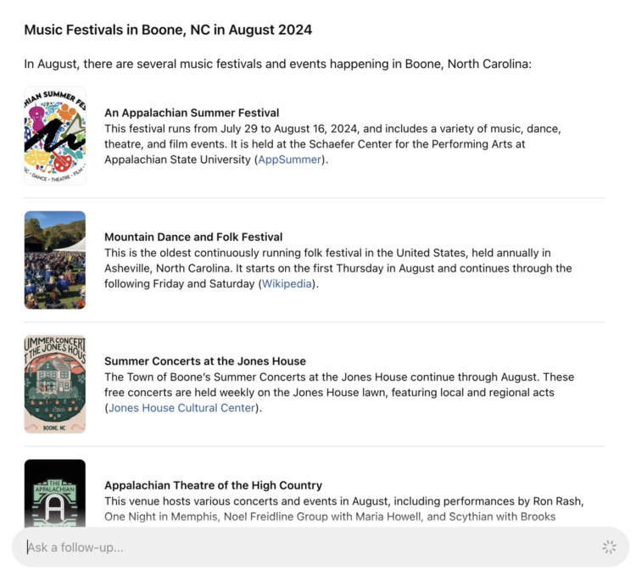Screen dimensions: 636x576
Task: Click the Ron Rash performances description text
Action: click(343, 501)
